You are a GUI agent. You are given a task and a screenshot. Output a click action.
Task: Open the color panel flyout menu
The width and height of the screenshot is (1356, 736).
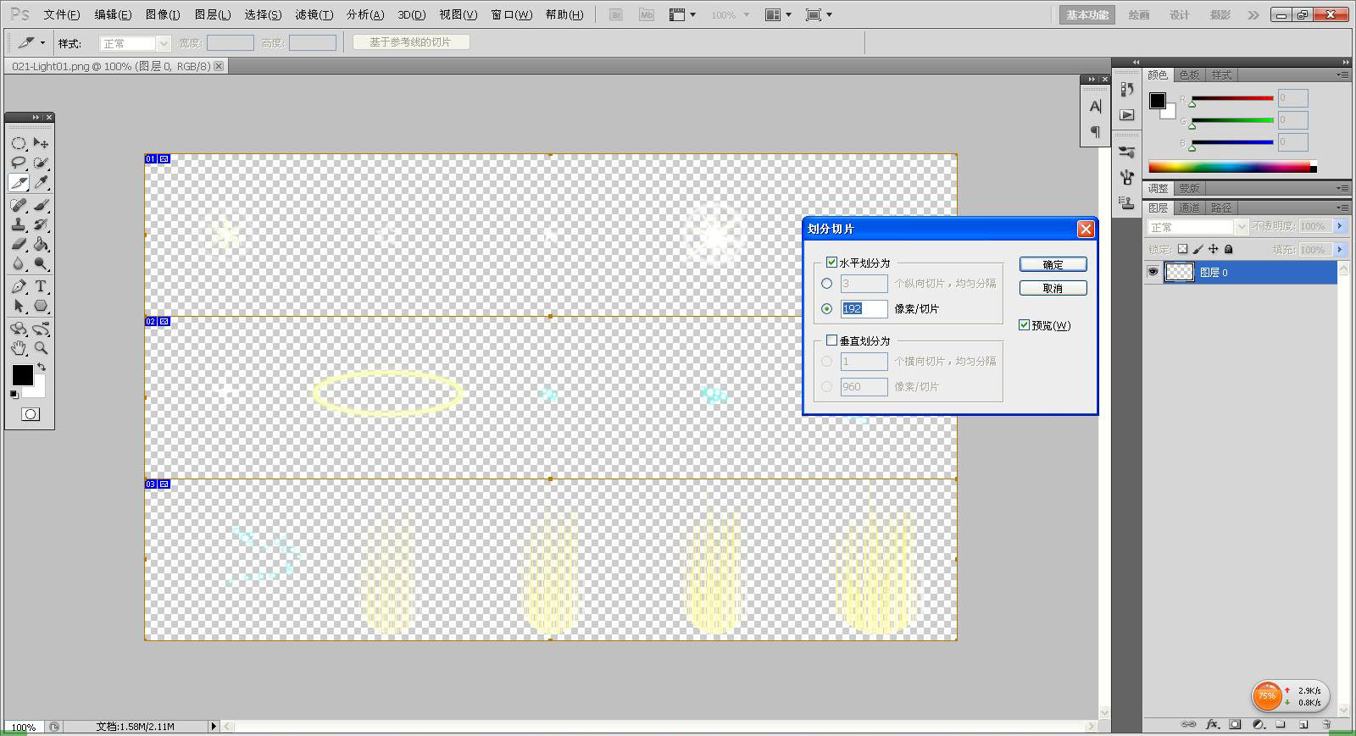coord(1342,75)
